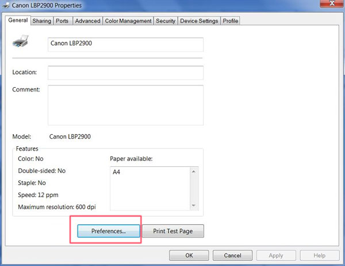Click the Comment label
This screenshot has height=266, width=345.
[x=26, y=89]
